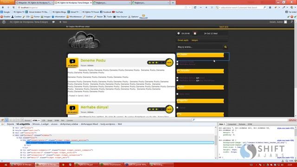297x167 pixels.
Task: Click the Firebug bug icon
Action: pos(2,120)
